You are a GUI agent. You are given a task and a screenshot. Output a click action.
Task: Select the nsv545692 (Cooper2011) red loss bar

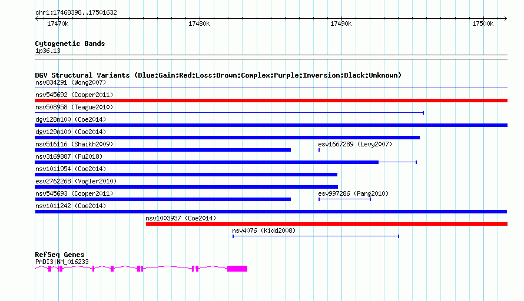[271, 101]
